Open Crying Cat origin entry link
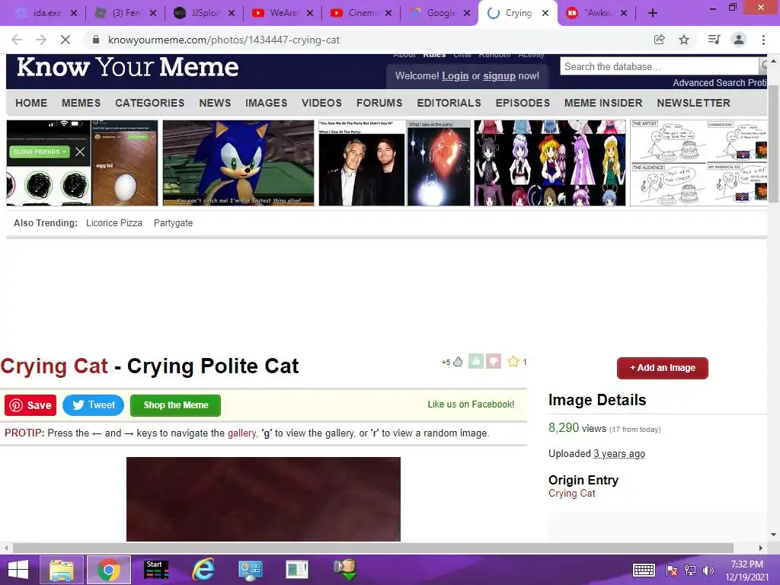 click(x=571, y=494)
